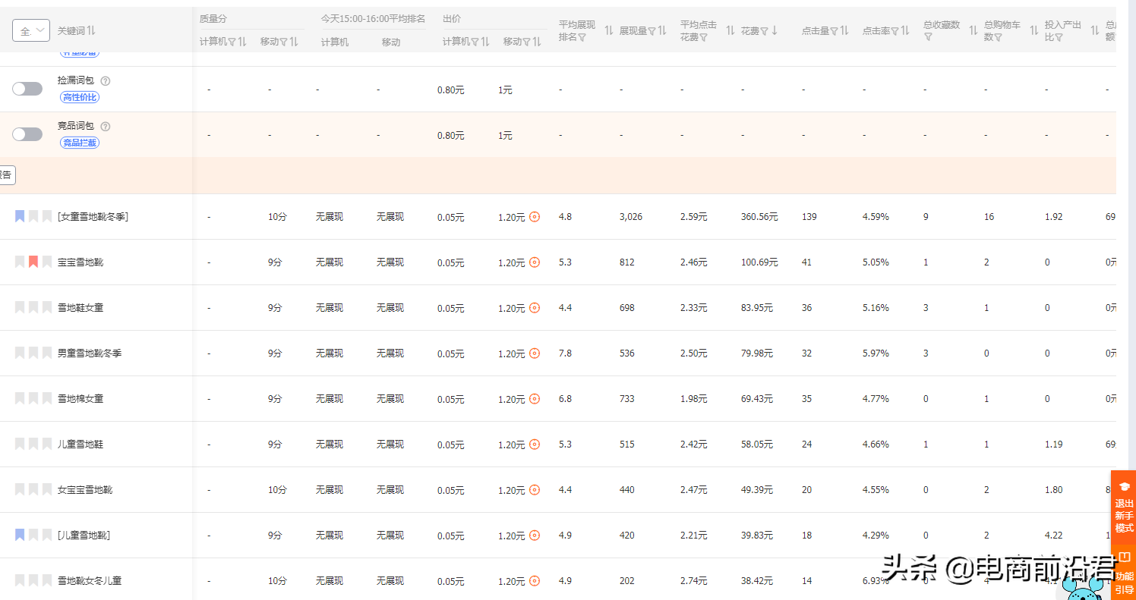This screenshot has height=600, width=1136.
Task: Open filter for 总收藏数 column
Action: 928,36
